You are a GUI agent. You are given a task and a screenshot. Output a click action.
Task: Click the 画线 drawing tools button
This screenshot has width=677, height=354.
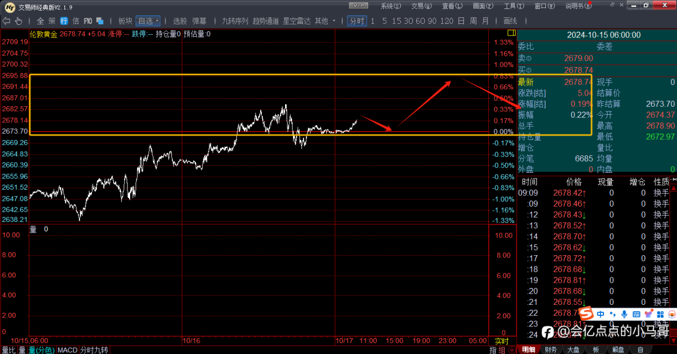pyautogui.click(x=510, y=21)
